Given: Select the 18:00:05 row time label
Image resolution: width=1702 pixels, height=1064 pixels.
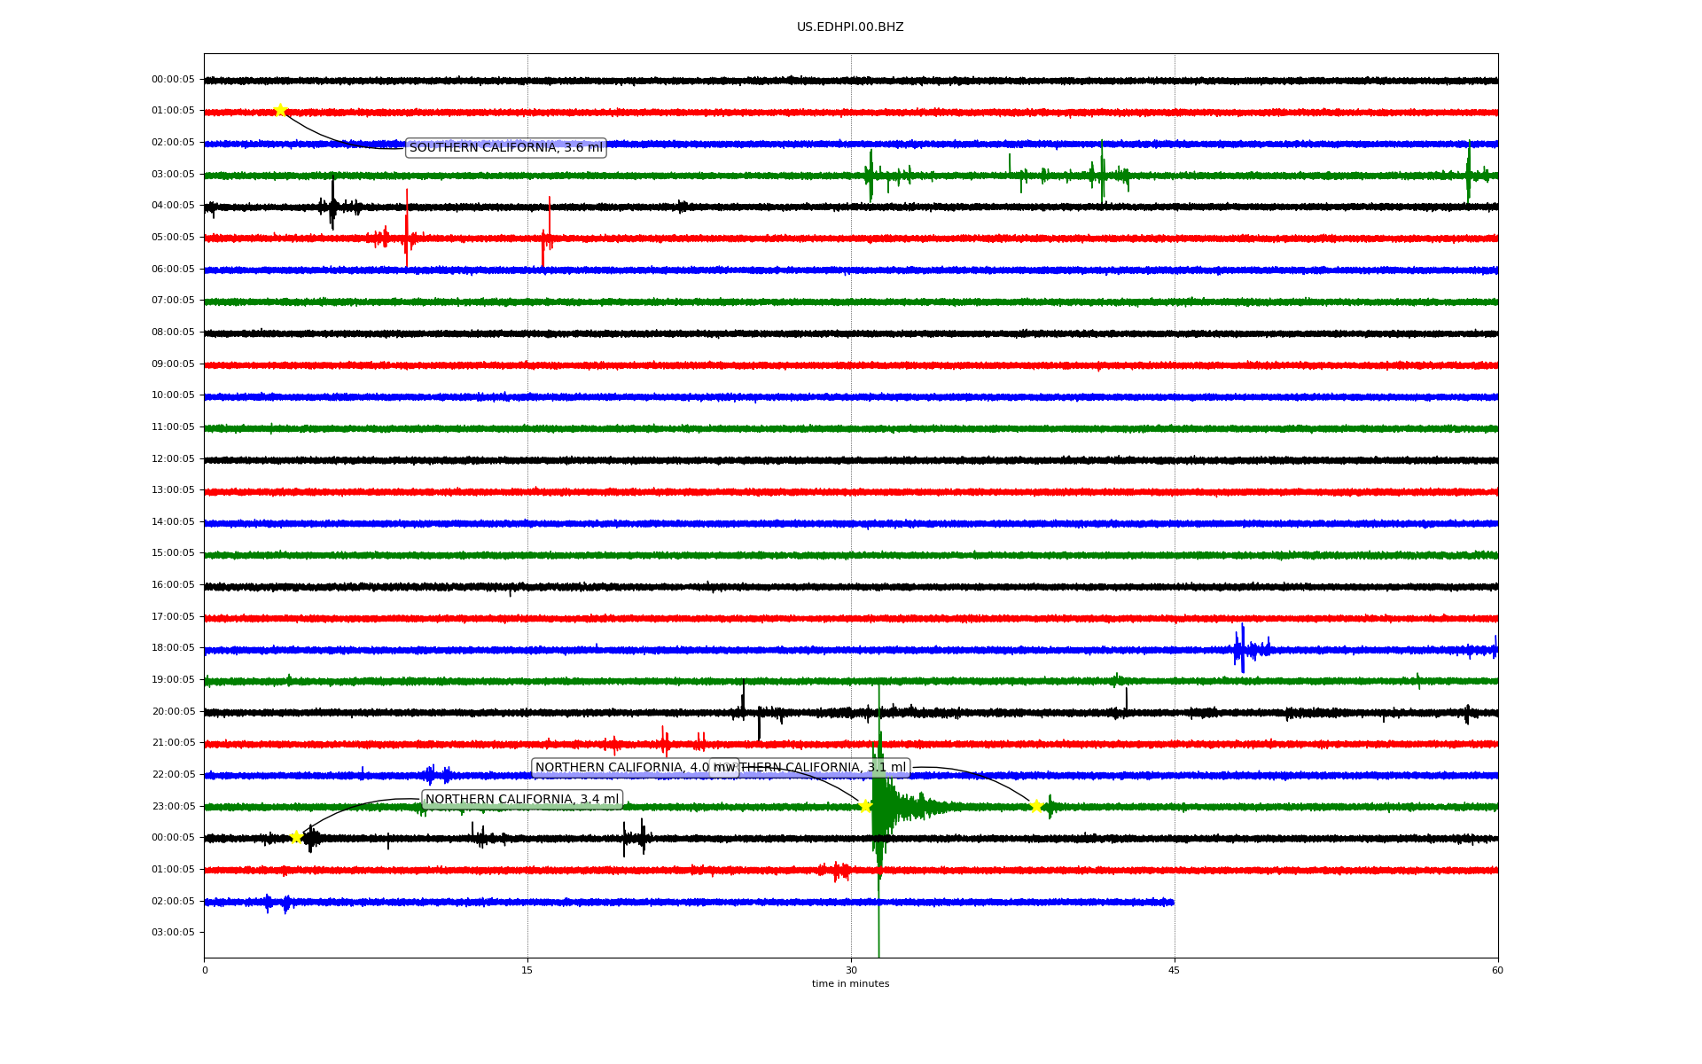Looking at the screenshot, I should (x=173, y=648).
